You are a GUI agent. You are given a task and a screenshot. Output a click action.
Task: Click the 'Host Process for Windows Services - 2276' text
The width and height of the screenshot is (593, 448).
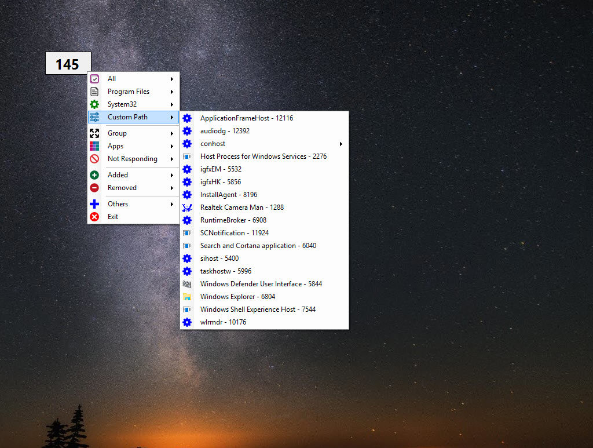[263, 156]
